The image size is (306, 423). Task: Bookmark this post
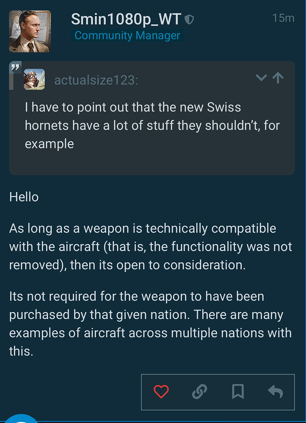click(238, 392)
